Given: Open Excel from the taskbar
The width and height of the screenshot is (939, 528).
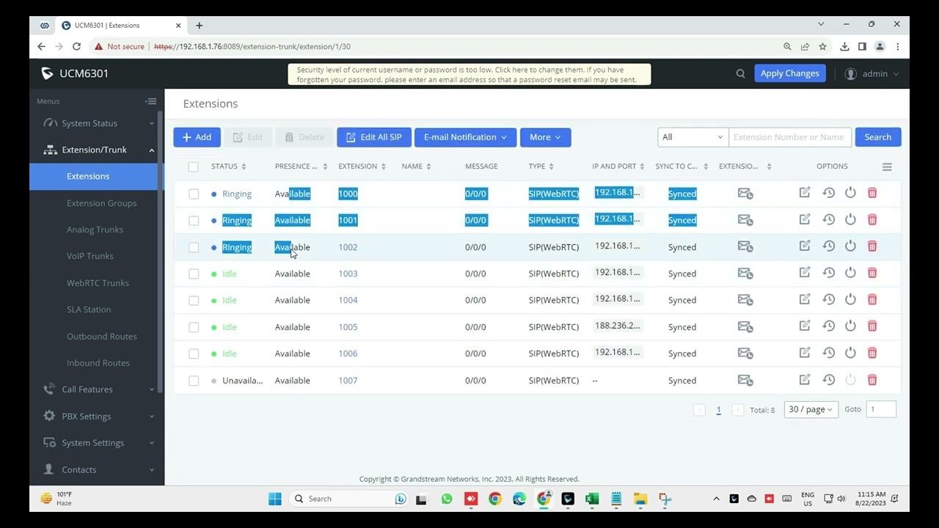Looking at the screenshot, I should click(x=592, y=499).
